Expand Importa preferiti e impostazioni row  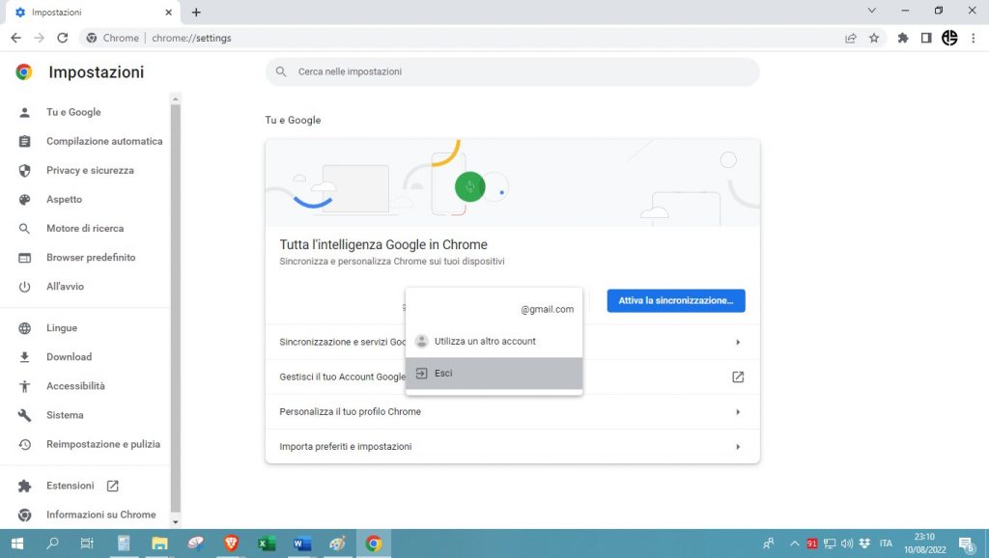pos(738,447)
